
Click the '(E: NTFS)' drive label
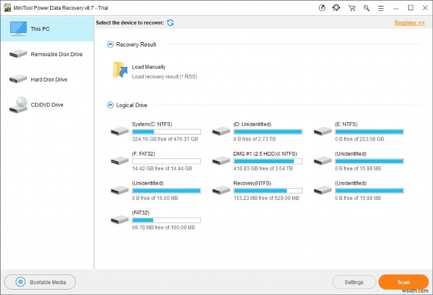coord(346,124)
